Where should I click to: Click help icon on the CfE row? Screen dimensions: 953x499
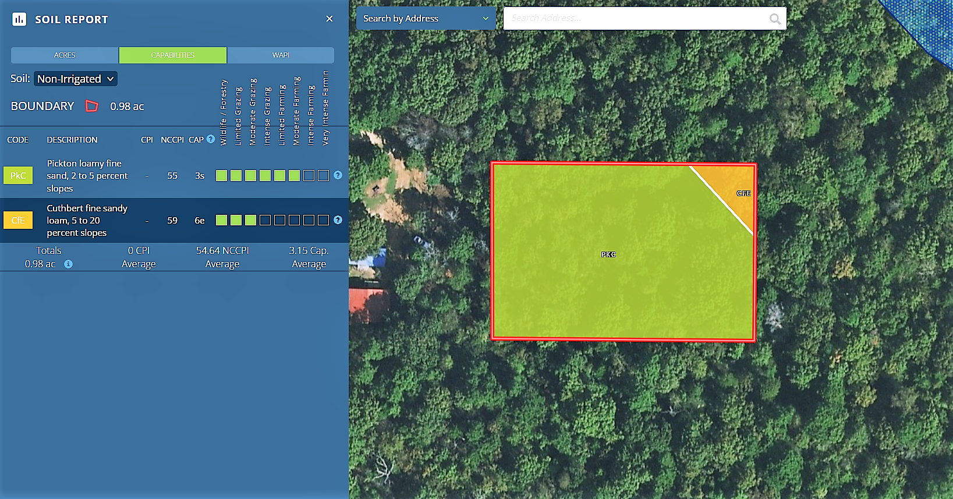point(338,220)
